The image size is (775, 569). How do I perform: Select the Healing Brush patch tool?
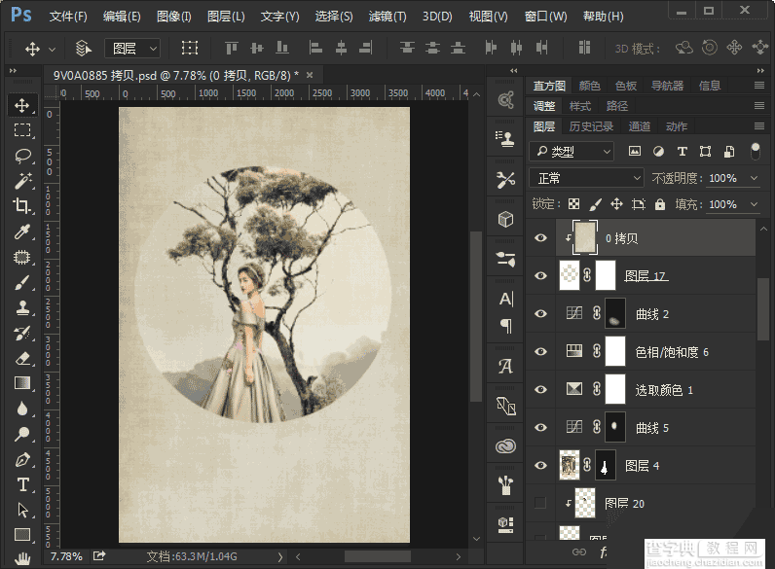(x=21, y=257)
